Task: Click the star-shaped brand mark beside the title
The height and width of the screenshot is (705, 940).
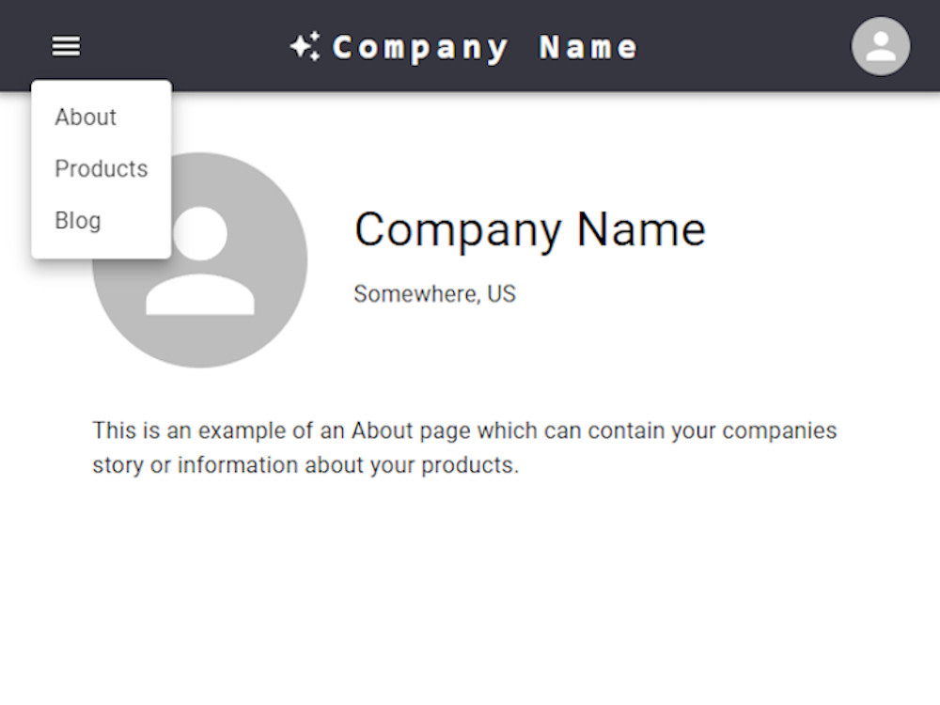Action: (x=303, y=45)
